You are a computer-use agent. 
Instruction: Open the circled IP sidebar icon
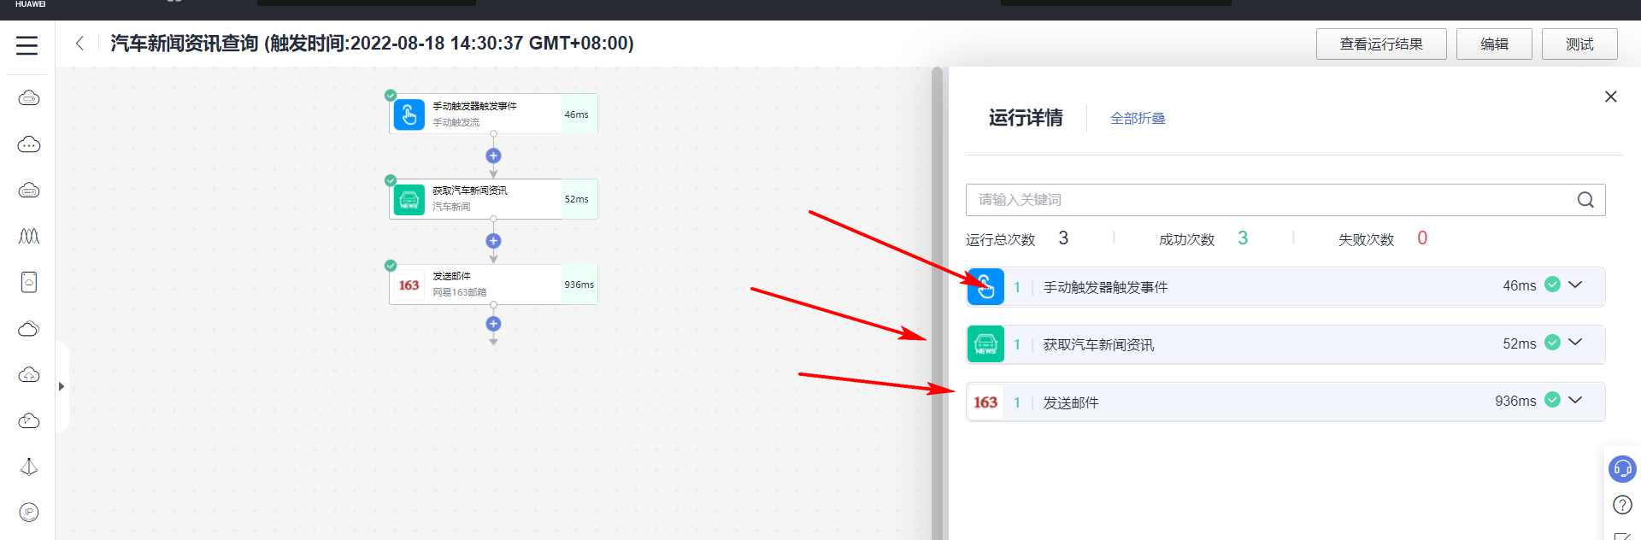tap(29, 512)
